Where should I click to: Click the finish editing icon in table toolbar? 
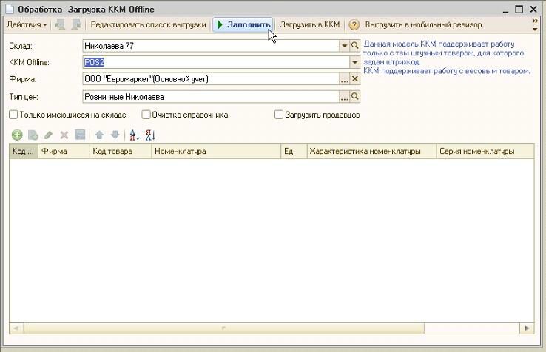80,135
